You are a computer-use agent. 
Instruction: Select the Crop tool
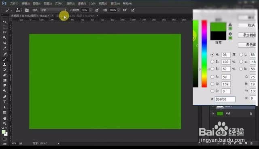pyautogui.click(x=4, y=43)
